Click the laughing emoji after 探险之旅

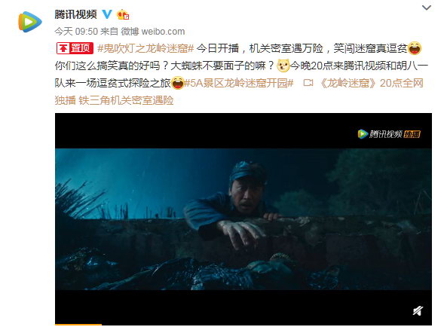pyautogui.click(x=178, y=83)
